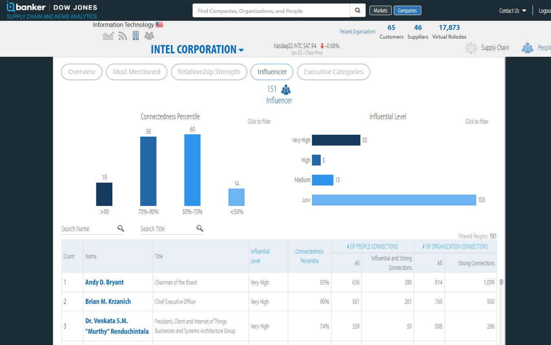Open the 46 Suppliers link
551x345 pixels.
[x=418, y=31]
